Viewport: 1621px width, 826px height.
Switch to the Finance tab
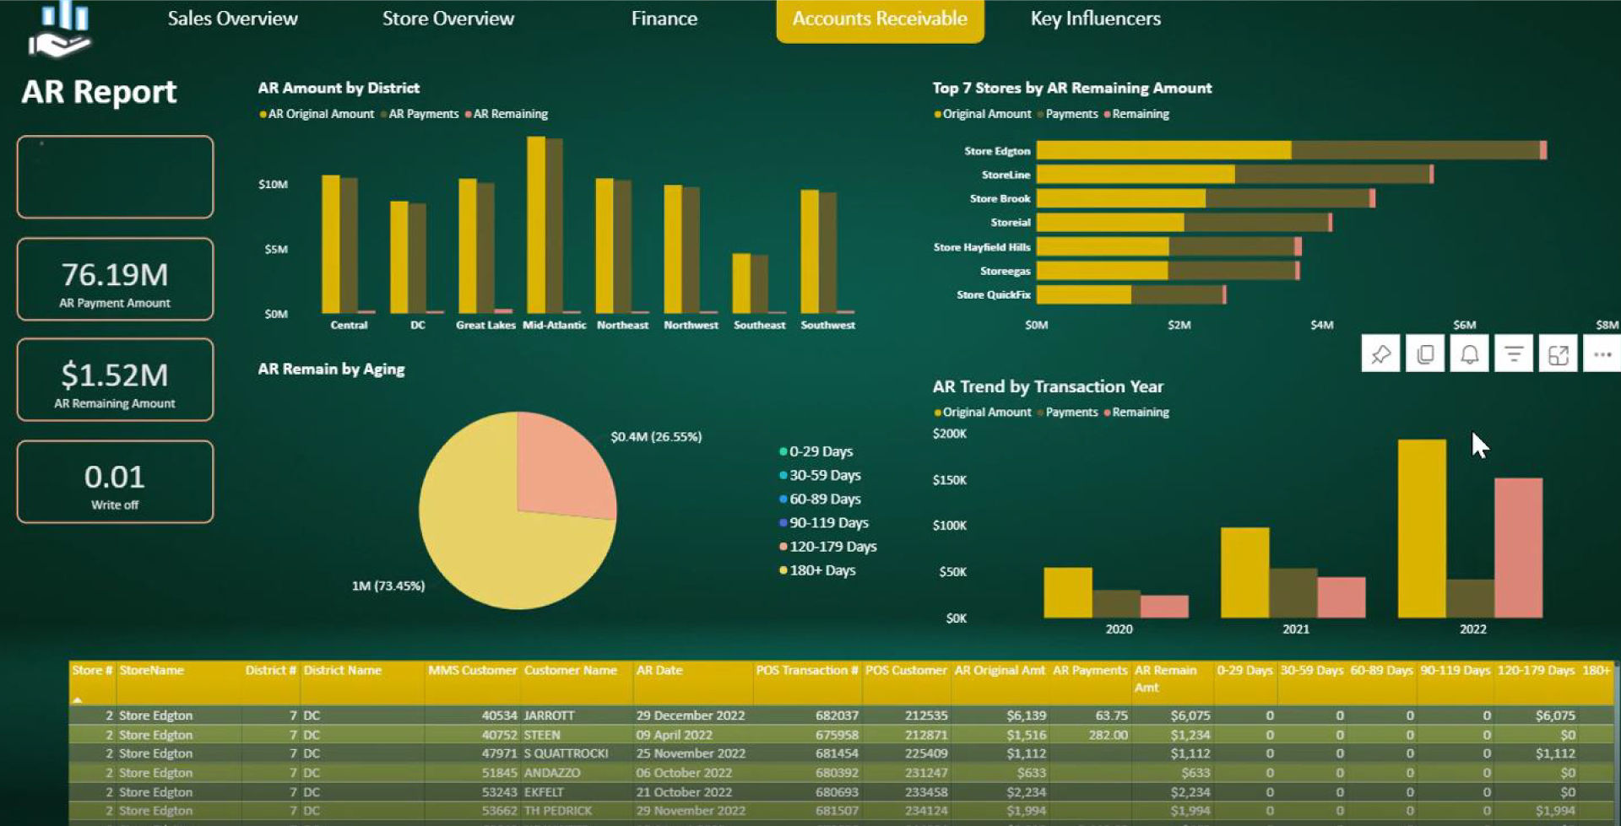664,19
